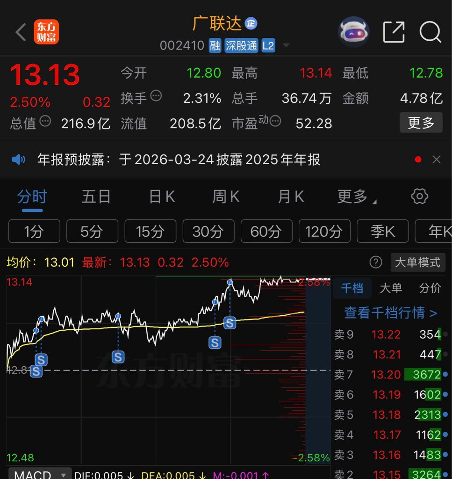Open the MACD indicator dropdown
Screen dimensions: 452x479
coord(40,474)
